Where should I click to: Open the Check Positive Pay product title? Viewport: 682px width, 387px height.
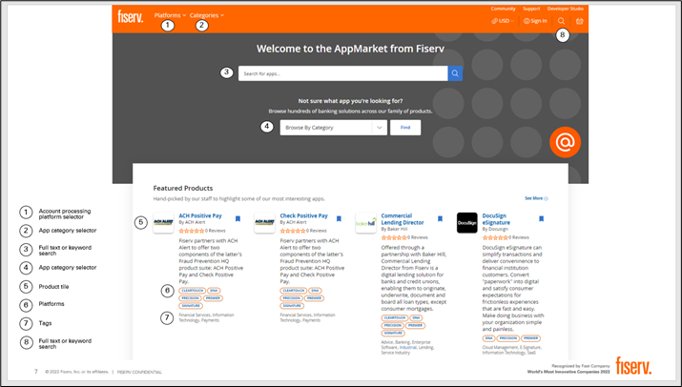click(303, 215)
